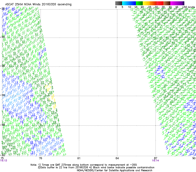Click the orange 25-30 knots color segment

coord(153,3)
